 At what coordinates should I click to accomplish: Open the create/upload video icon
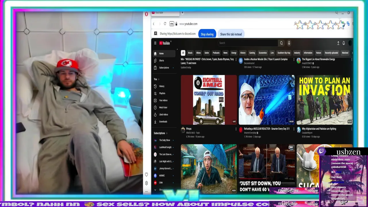pos(338,43)
